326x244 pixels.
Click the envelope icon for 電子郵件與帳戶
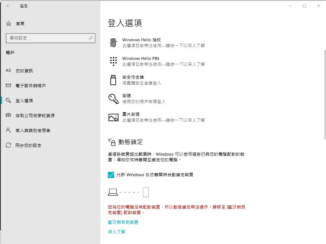(x=8, y=85)
